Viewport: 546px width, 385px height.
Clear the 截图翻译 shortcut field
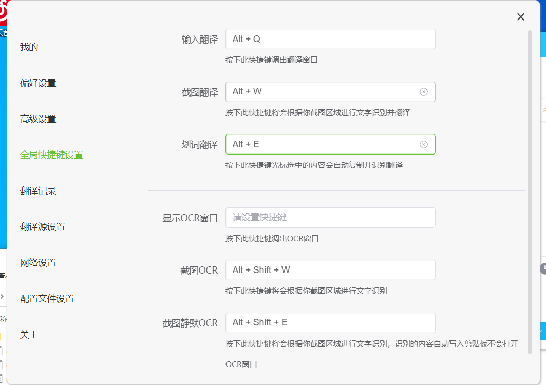click(423, 92)
